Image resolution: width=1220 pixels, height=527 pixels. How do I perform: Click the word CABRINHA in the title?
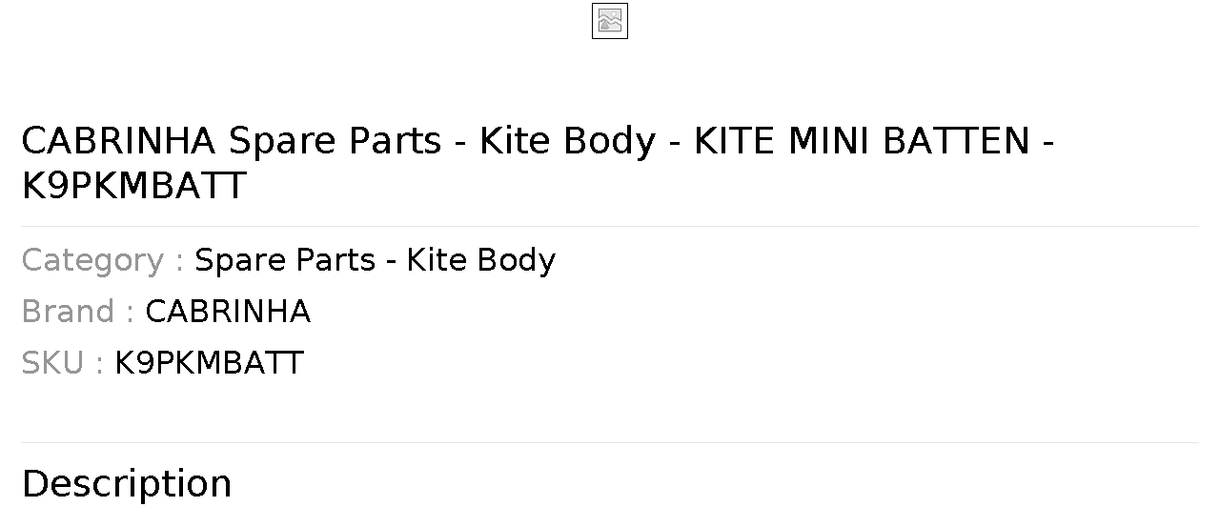(x=119, y=141)
